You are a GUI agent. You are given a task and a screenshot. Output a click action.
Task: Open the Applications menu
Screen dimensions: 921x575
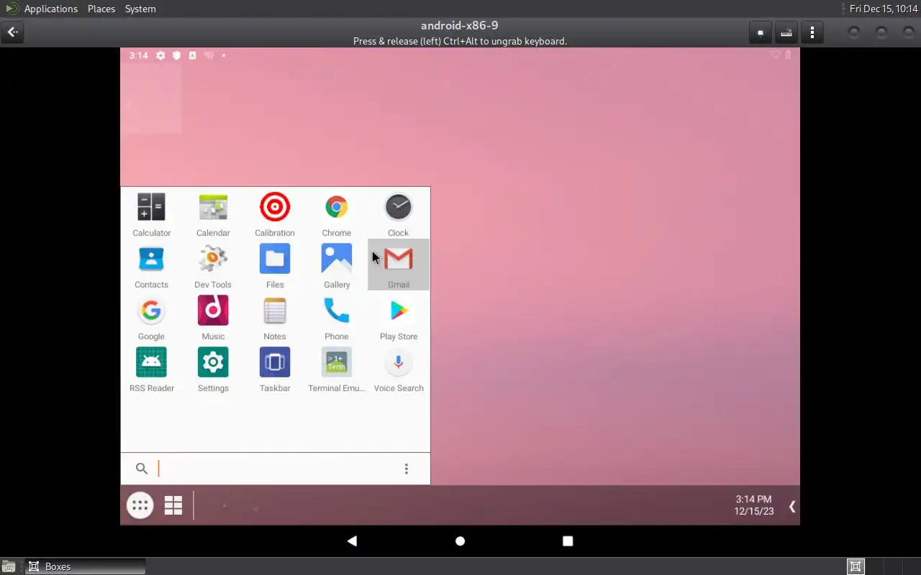(x=50, y=9)
